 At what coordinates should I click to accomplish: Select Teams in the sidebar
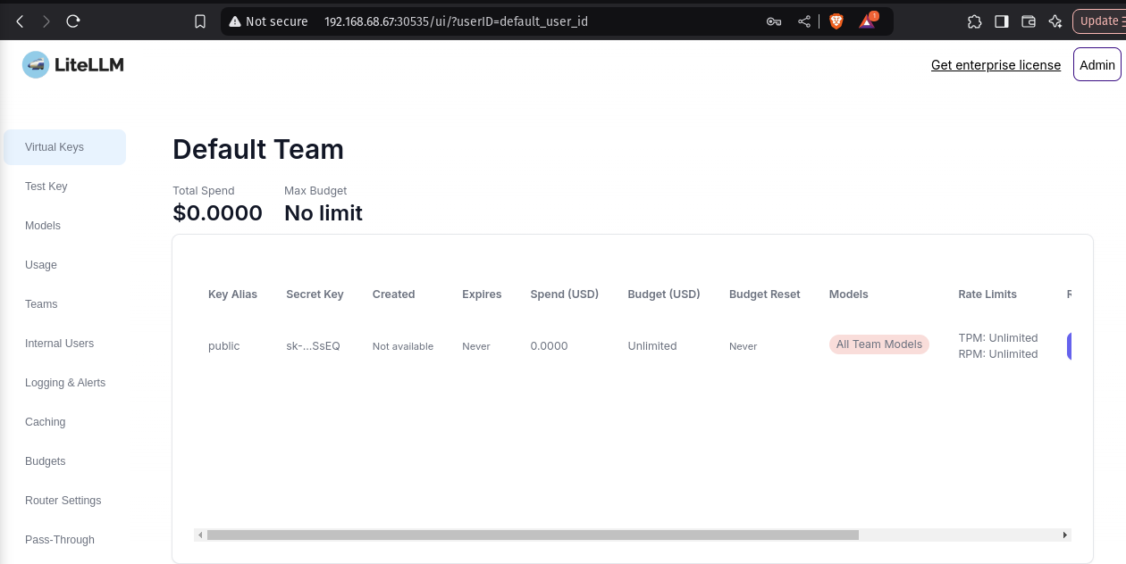click(41, 304)
